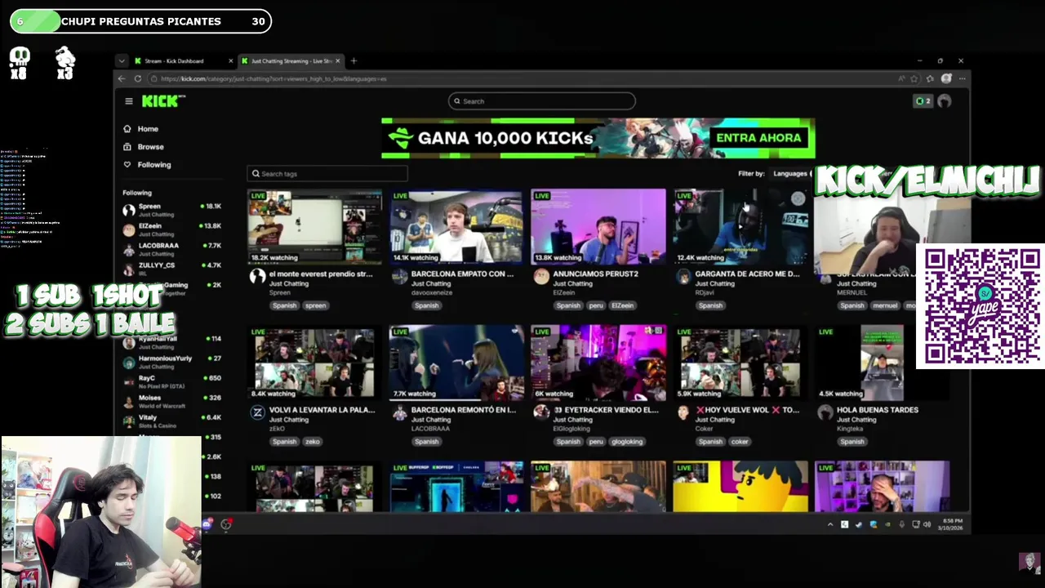Click the browser address bar URL
1045x588 pixels.
(273, 78)
